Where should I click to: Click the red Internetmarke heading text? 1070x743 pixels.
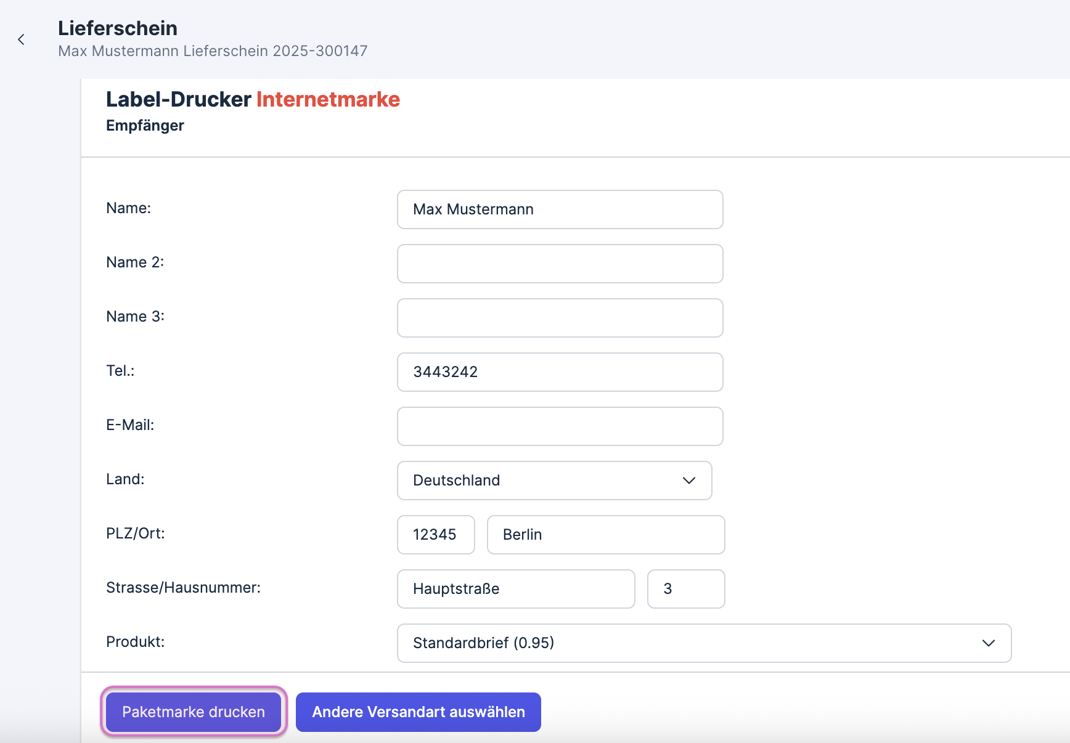[x=328, y=99]
